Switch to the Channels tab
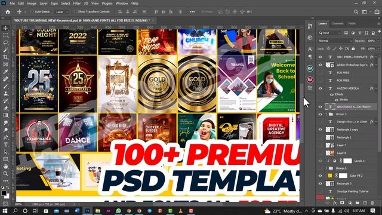382x215 pixels. click(337, 23)
